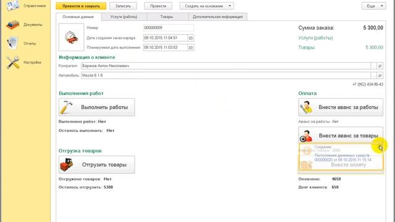Click the Выполнить работы button
The height and width of the screenshot is (222, 395).
(x=97, y=107)
